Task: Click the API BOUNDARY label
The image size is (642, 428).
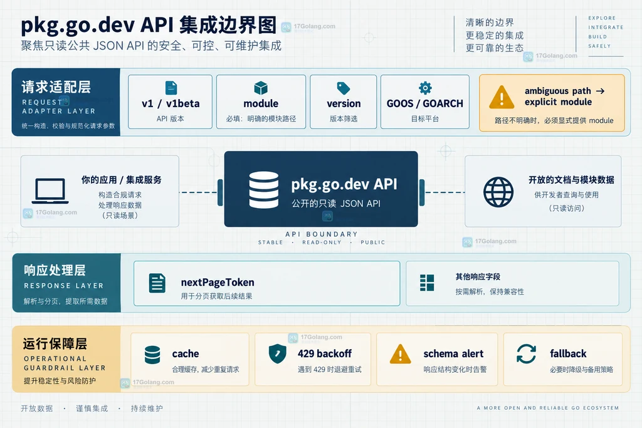Action: [322, 234]
